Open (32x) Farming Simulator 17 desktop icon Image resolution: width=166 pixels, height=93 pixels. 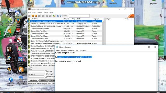point(18,32)
